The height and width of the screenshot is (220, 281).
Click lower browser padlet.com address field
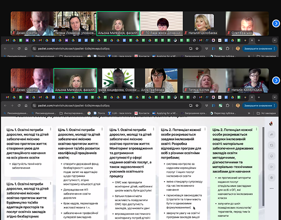[x=116, y=105]
